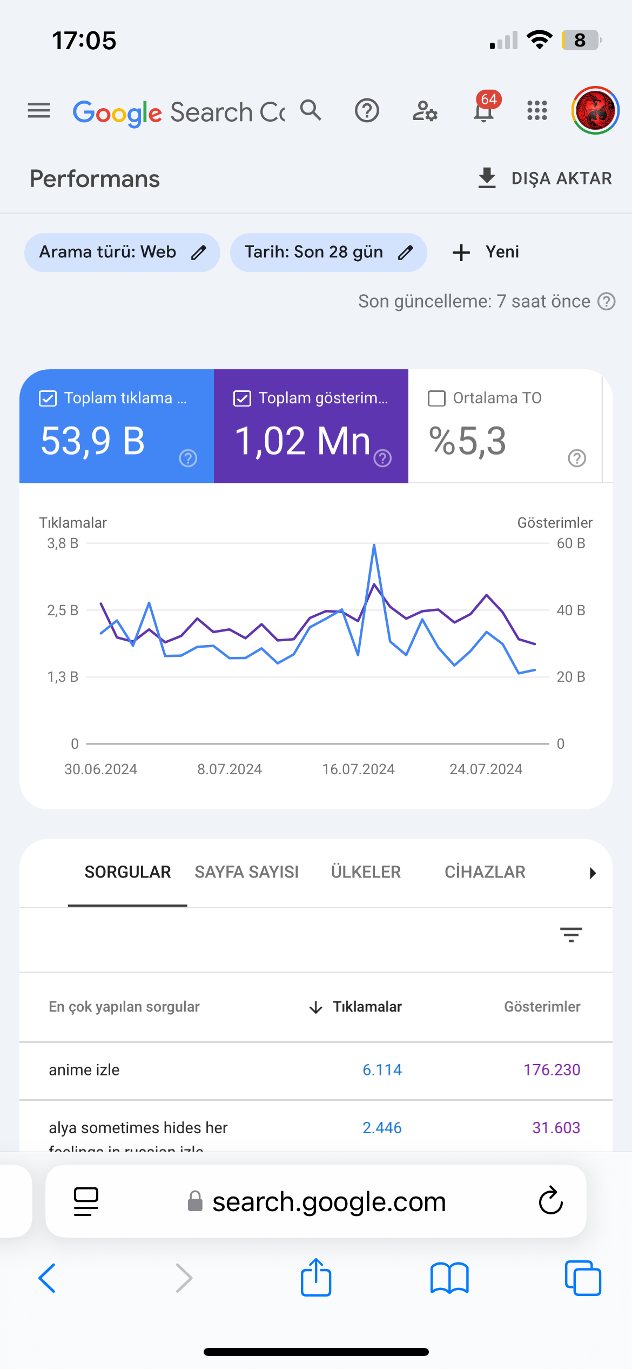
Task: Switch to the ÜLKELER tab
Action: pyautogui.click(x=366, y=872)
